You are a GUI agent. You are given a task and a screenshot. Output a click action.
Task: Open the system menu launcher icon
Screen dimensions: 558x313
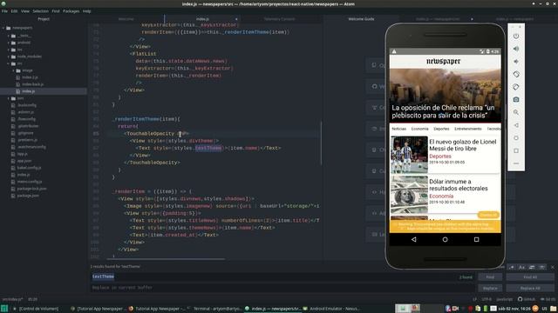tap(3, 309)
